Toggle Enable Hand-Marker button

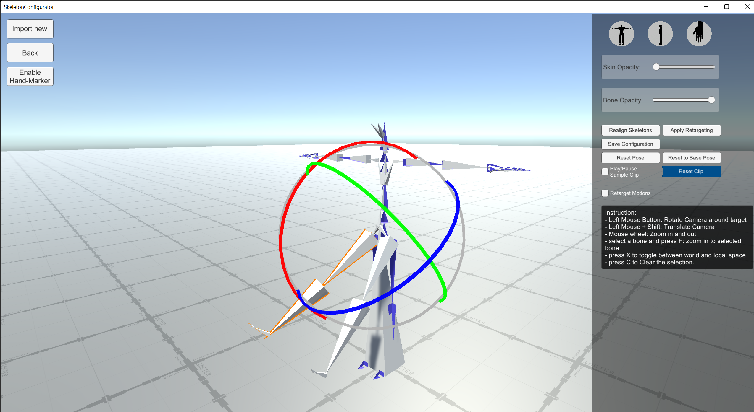tap(30, 76)
